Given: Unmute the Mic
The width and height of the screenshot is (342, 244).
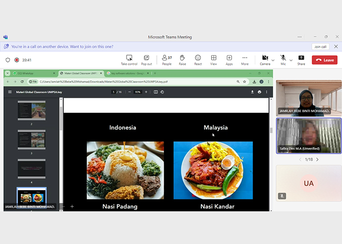Looking at the screenshot, I should [x=283, y=60].
